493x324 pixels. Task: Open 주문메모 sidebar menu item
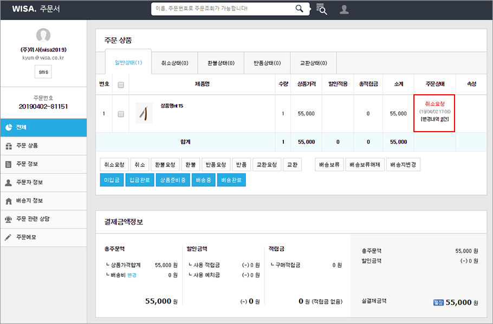(x=43, y=237)
